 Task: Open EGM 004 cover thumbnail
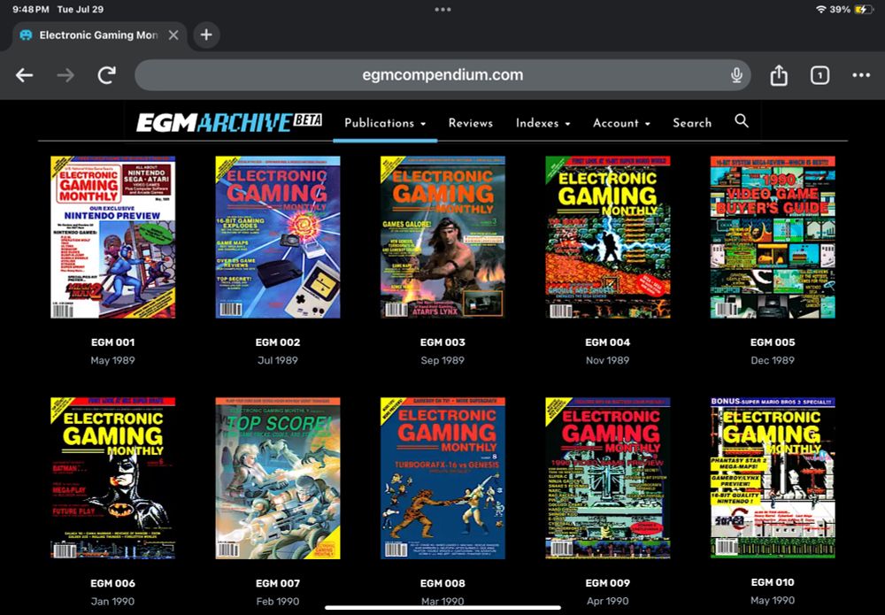(607, 237)
